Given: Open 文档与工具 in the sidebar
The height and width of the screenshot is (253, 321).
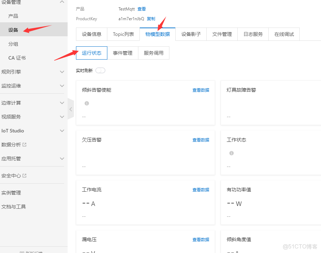Looking at the screenshot, I should point(14,207).
